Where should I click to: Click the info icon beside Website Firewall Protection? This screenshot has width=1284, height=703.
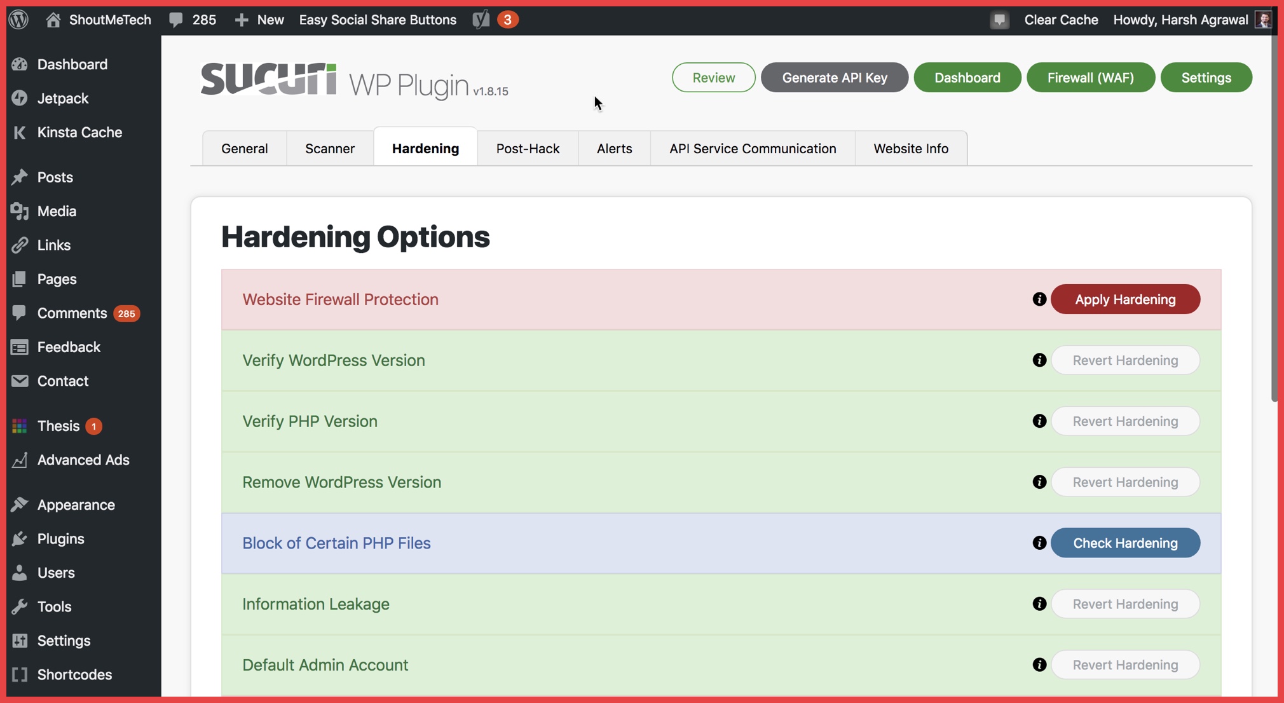(1039, 299)
